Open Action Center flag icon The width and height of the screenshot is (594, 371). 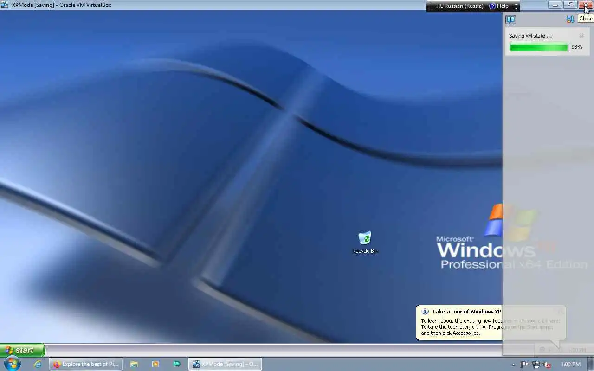(x=525, y=365)
